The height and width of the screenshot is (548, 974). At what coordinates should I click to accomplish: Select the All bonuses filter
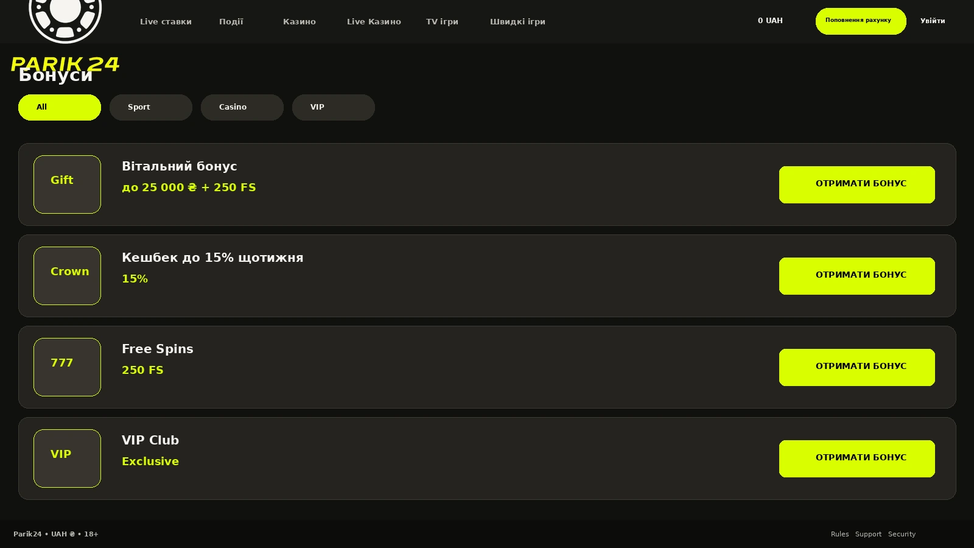(60, 107)
